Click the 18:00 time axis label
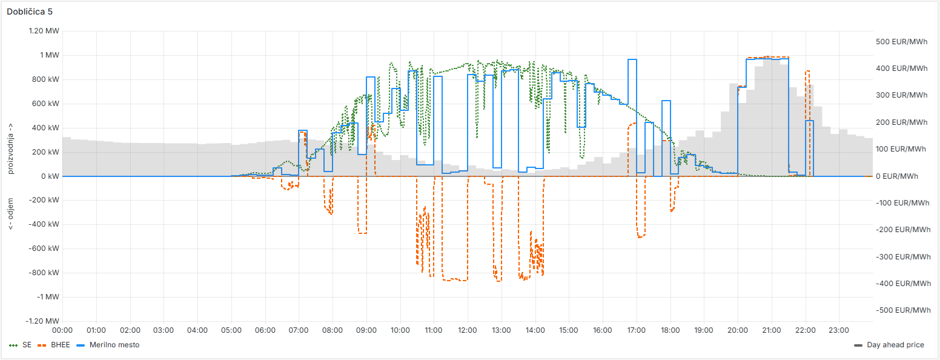Screen dimensions: 940x360 pyautogui.click(x=670, y=331)
